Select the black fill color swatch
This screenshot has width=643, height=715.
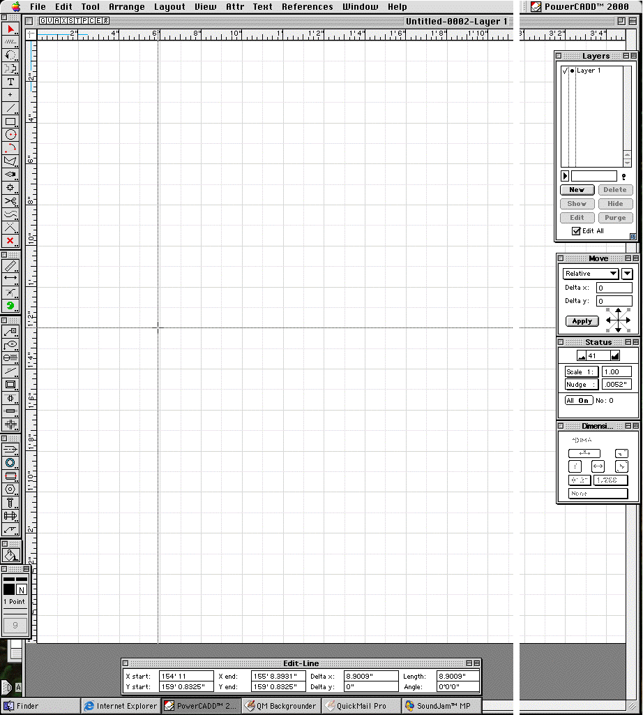(9, 589)
